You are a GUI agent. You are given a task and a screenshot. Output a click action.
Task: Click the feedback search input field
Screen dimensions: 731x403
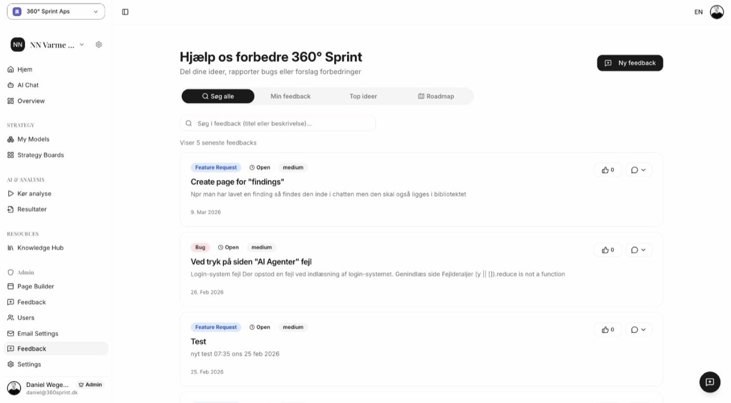pos(277,123)
